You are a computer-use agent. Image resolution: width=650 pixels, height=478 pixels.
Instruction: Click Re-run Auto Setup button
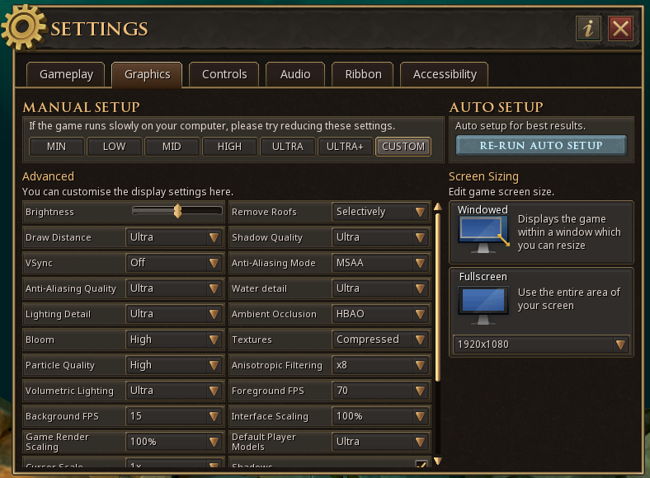(x=541, y=146)
